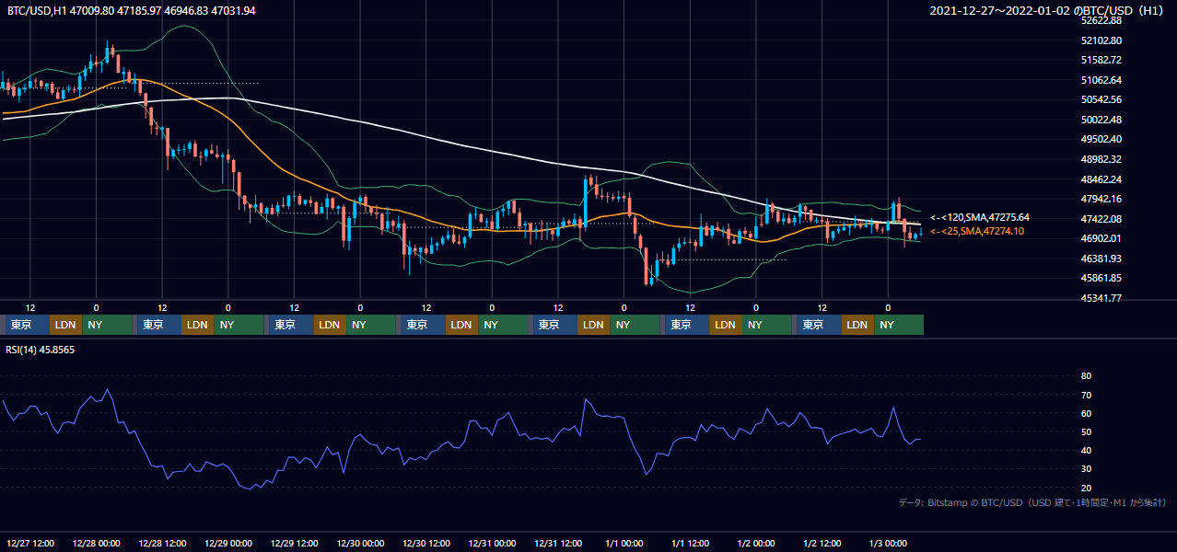Click the 1/2 12:00 date label
Image resolution: width=1177 pixels, height=552 pixels.
coord(822,543)
